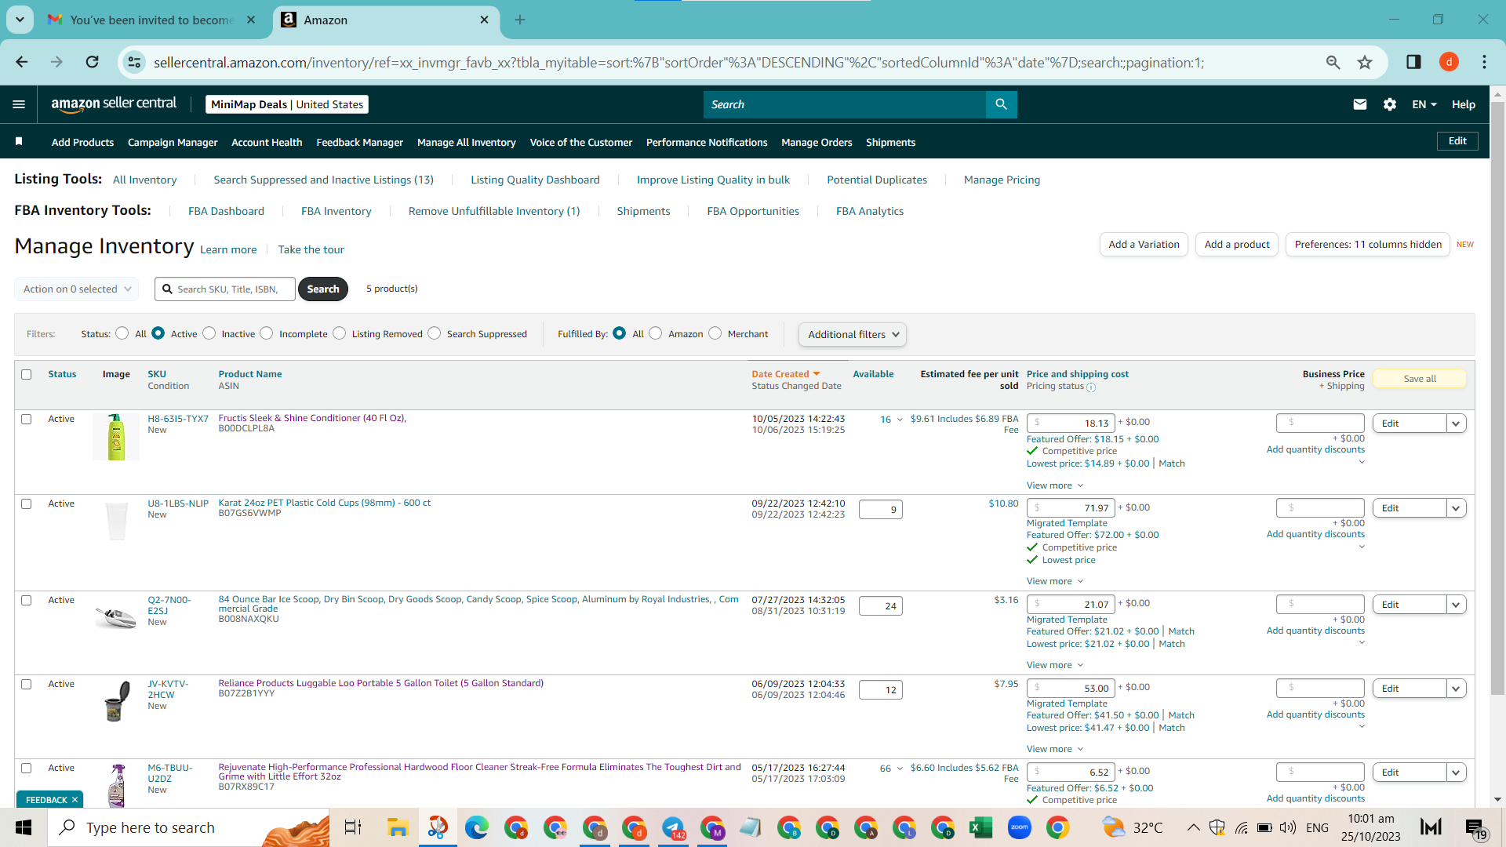Click the pricing status info icon

click(1091, 387)
